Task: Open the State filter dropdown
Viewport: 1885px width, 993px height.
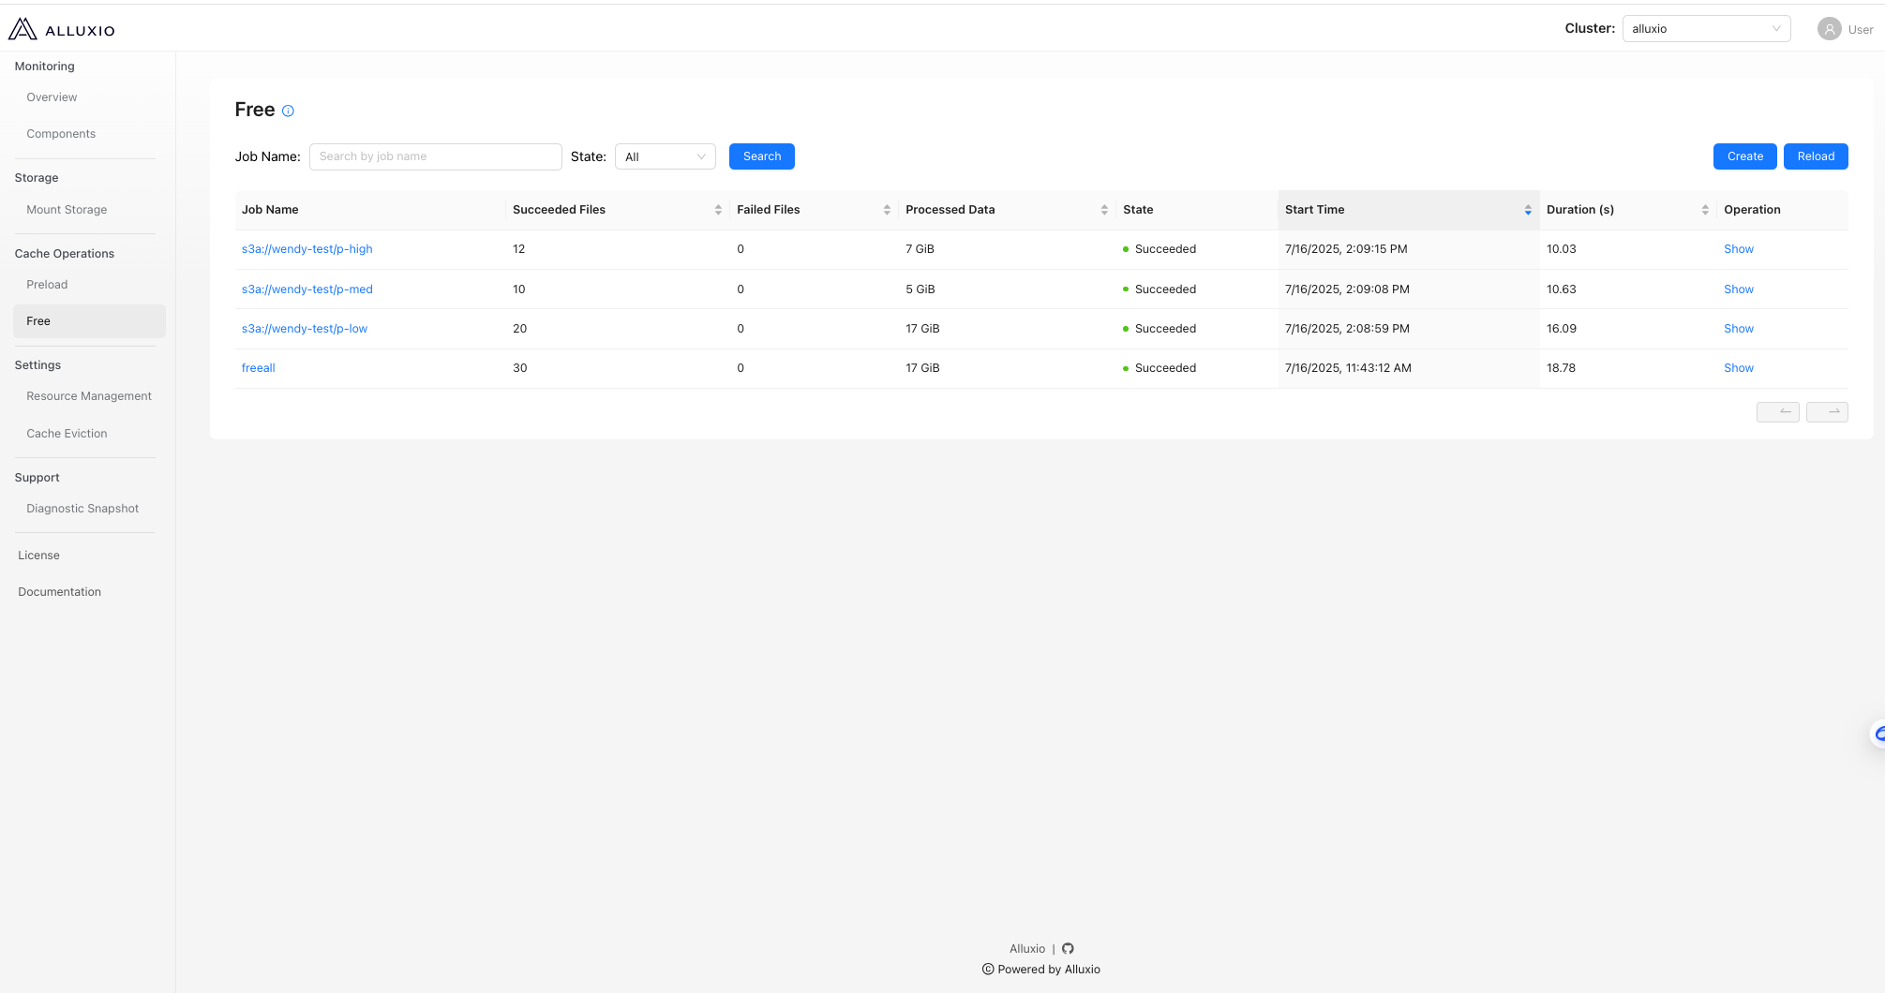Action: [665, 156]
